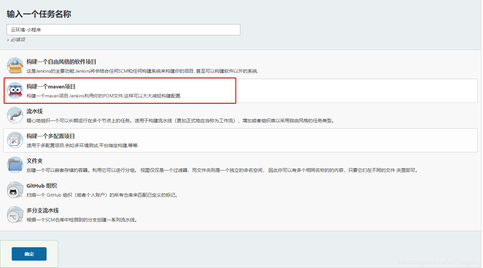
Task: Select 构建一个自由风格的软件项目 title
Action: tap(62, 62)
